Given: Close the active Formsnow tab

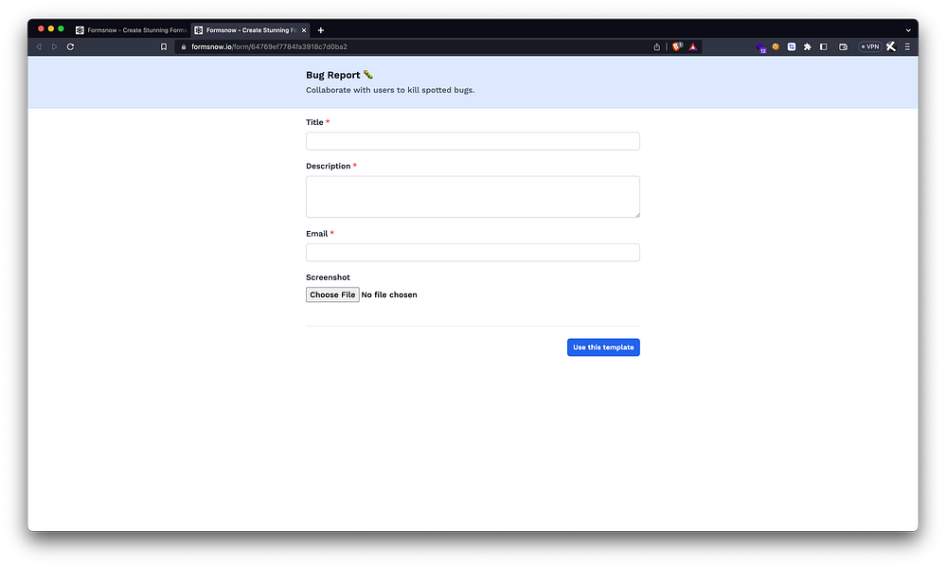Looking at the screenshot, I should click(304, 30).
